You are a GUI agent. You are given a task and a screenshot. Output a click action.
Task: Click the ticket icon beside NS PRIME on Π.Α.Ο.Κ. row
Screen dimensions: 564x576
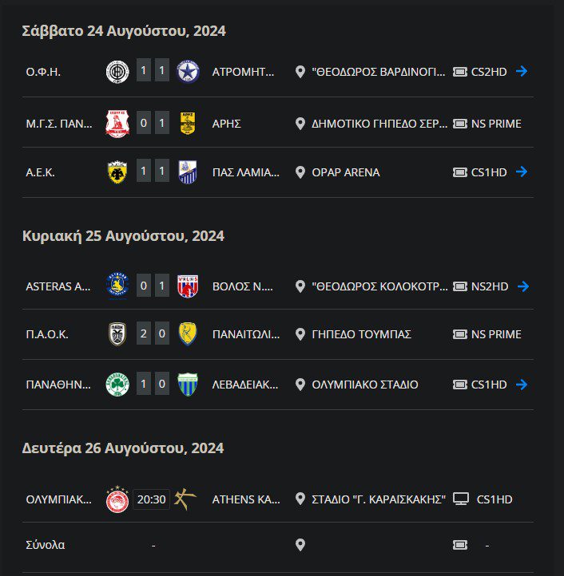(460, 334)
